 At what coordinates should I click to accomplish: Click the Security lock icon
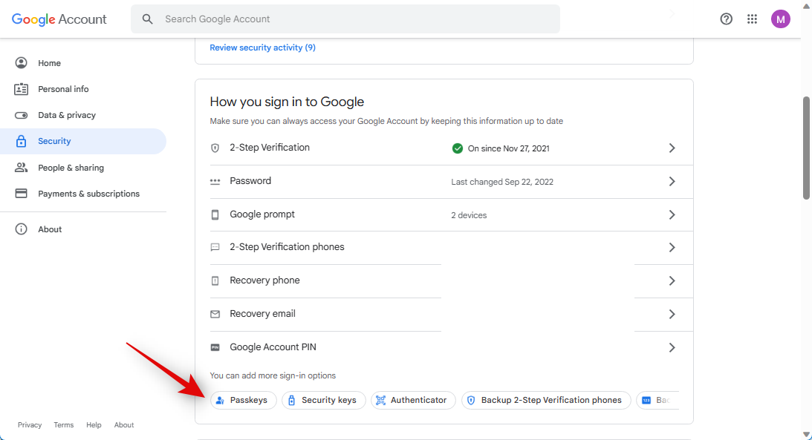click(22, 141)
